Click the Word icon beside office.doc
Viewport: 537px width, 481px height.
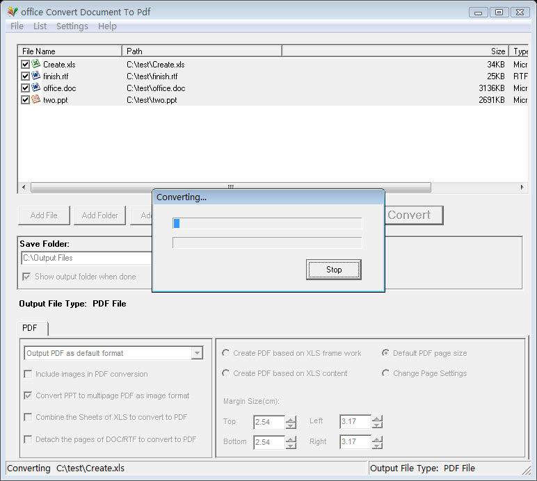click(35, 88)
